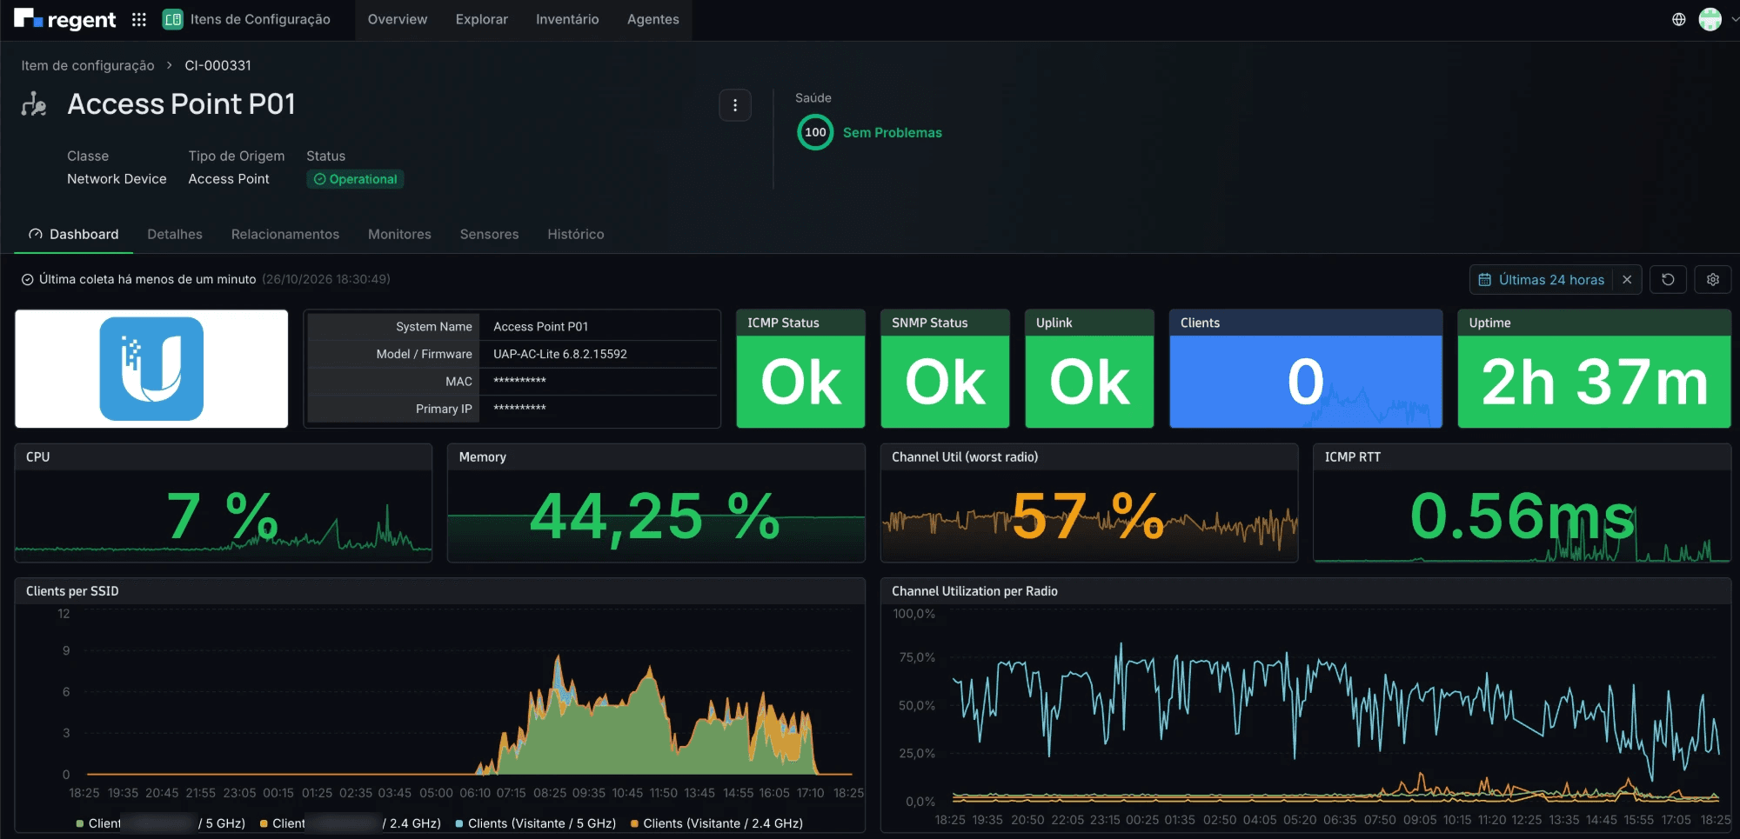Click the network device icon beside title
Viewport: 1740px width, 839px height.
34,104
